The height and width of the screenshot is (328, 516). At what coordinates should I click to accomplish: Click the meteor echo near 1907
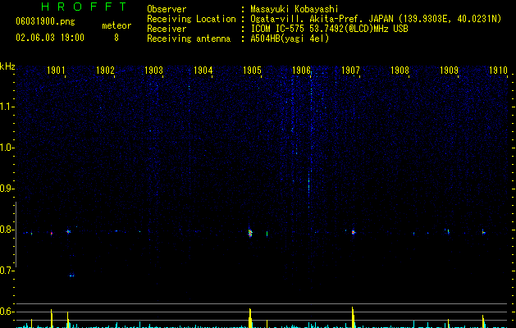tap(354, 232)
